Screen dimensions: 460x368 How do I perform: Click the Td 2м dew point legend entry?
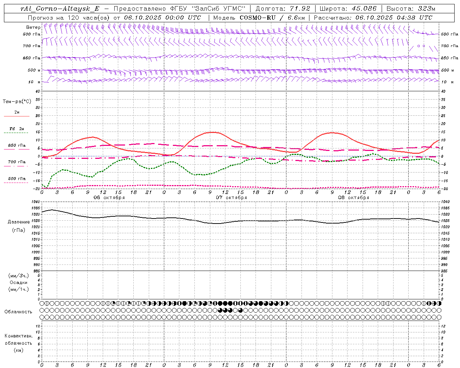pos(17,129)
